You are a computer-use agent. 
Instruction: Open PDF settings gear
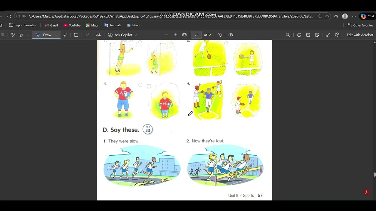pyautogui.click(x=337, y=35)
